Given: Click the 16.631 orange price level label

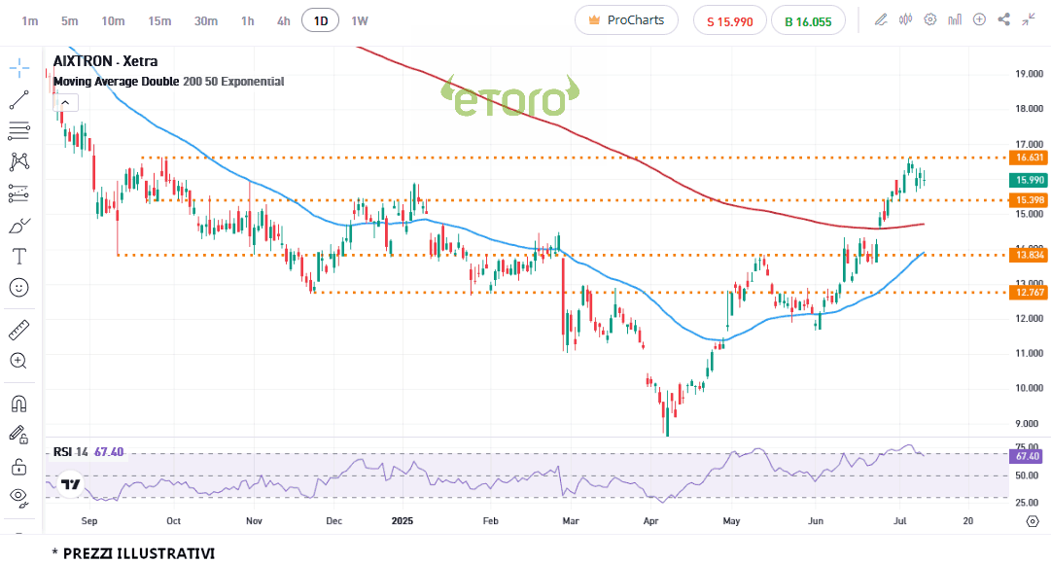Looking at the screenshot, I should [x=1029, y=158].
